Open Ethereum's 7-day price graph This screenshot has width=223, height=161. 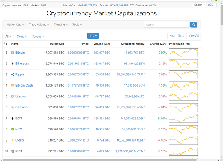pyautogui.click(x=183, y=64)
